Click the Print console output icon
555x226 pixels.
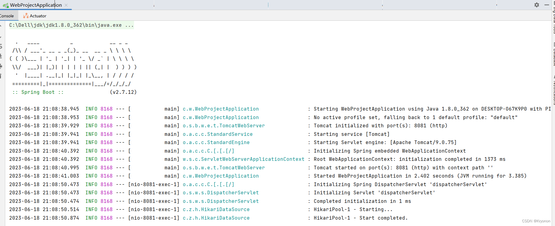pos(1,66)
